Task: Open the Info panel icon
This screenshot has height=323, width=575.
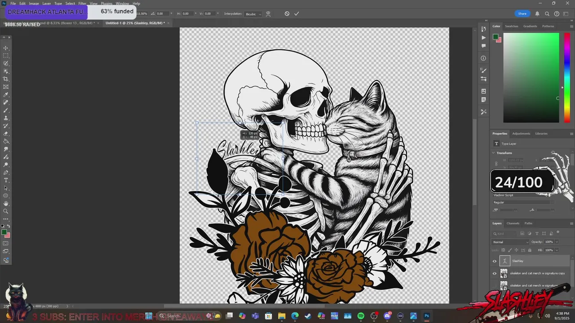Action: pos(483,58)
